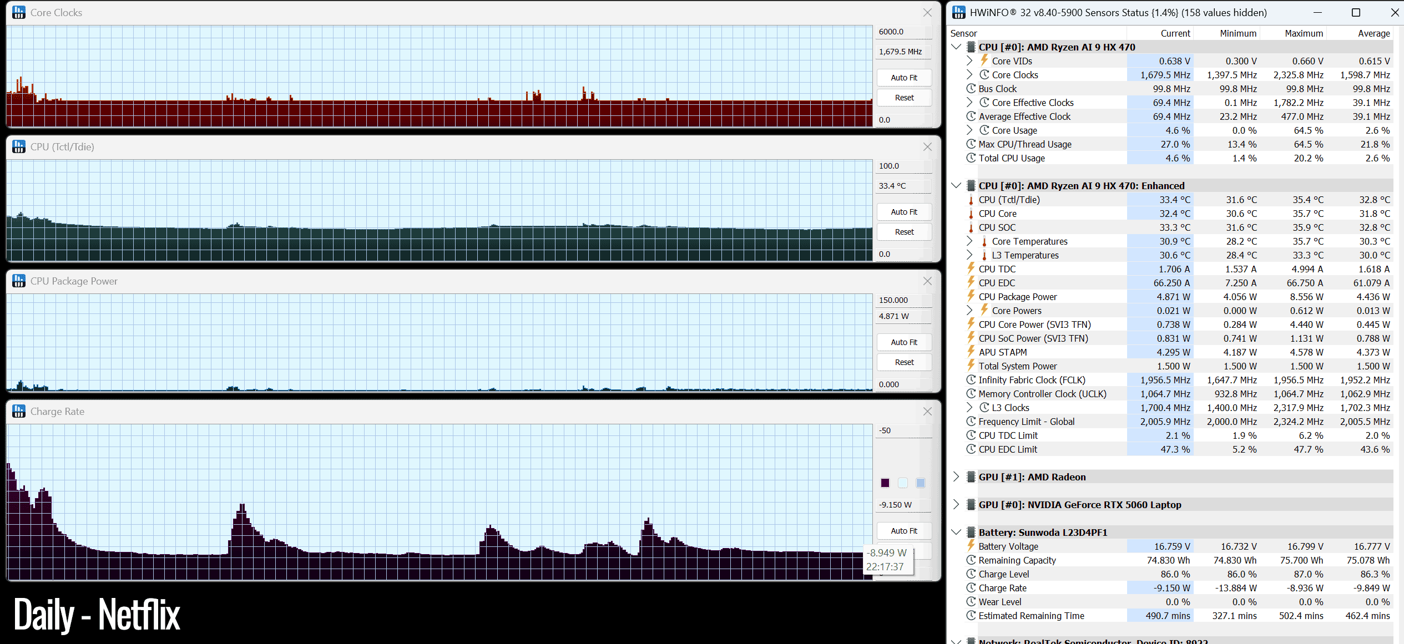Collapse the CPU [#0]: AMD Ryzen AI 9 HX 470 group
The width and height of the screenshot is (1404, 644).
click(x=956, y=47)
